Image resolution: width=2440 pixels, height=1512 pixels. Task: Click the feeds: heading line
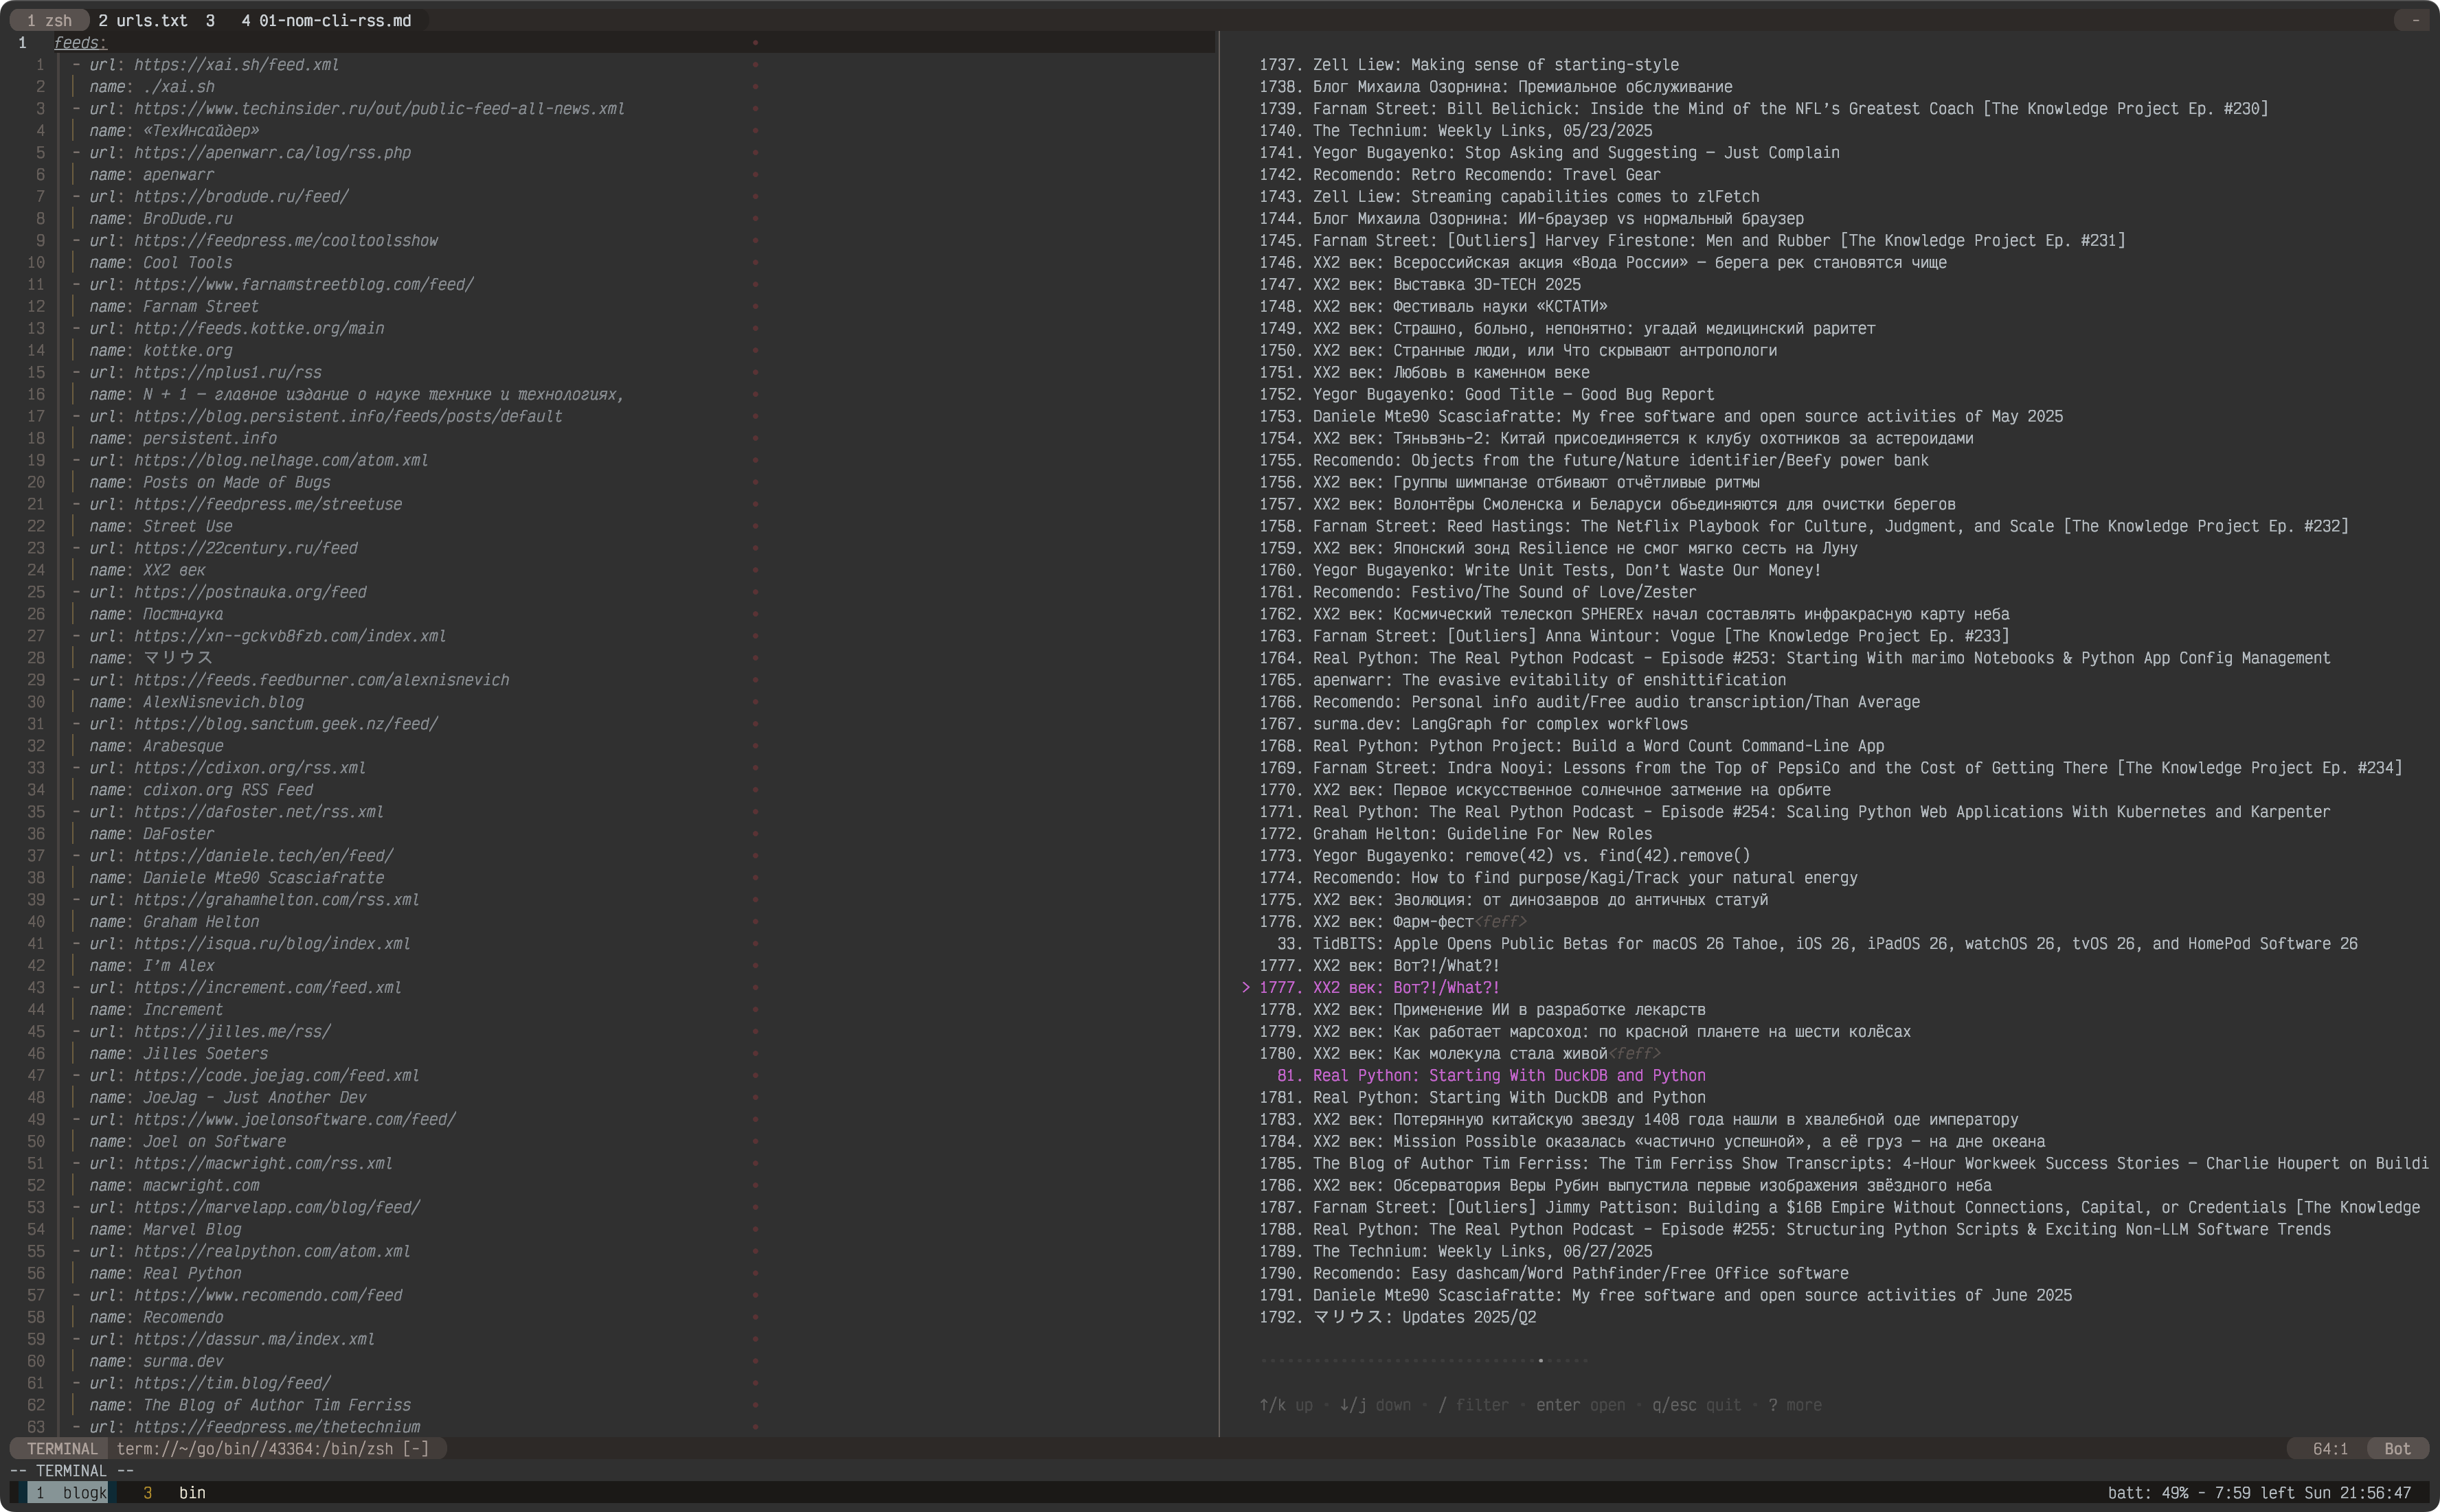[x=80, y=42]
